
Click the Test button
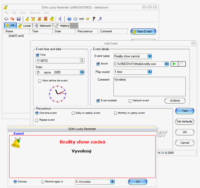point(185,111)
